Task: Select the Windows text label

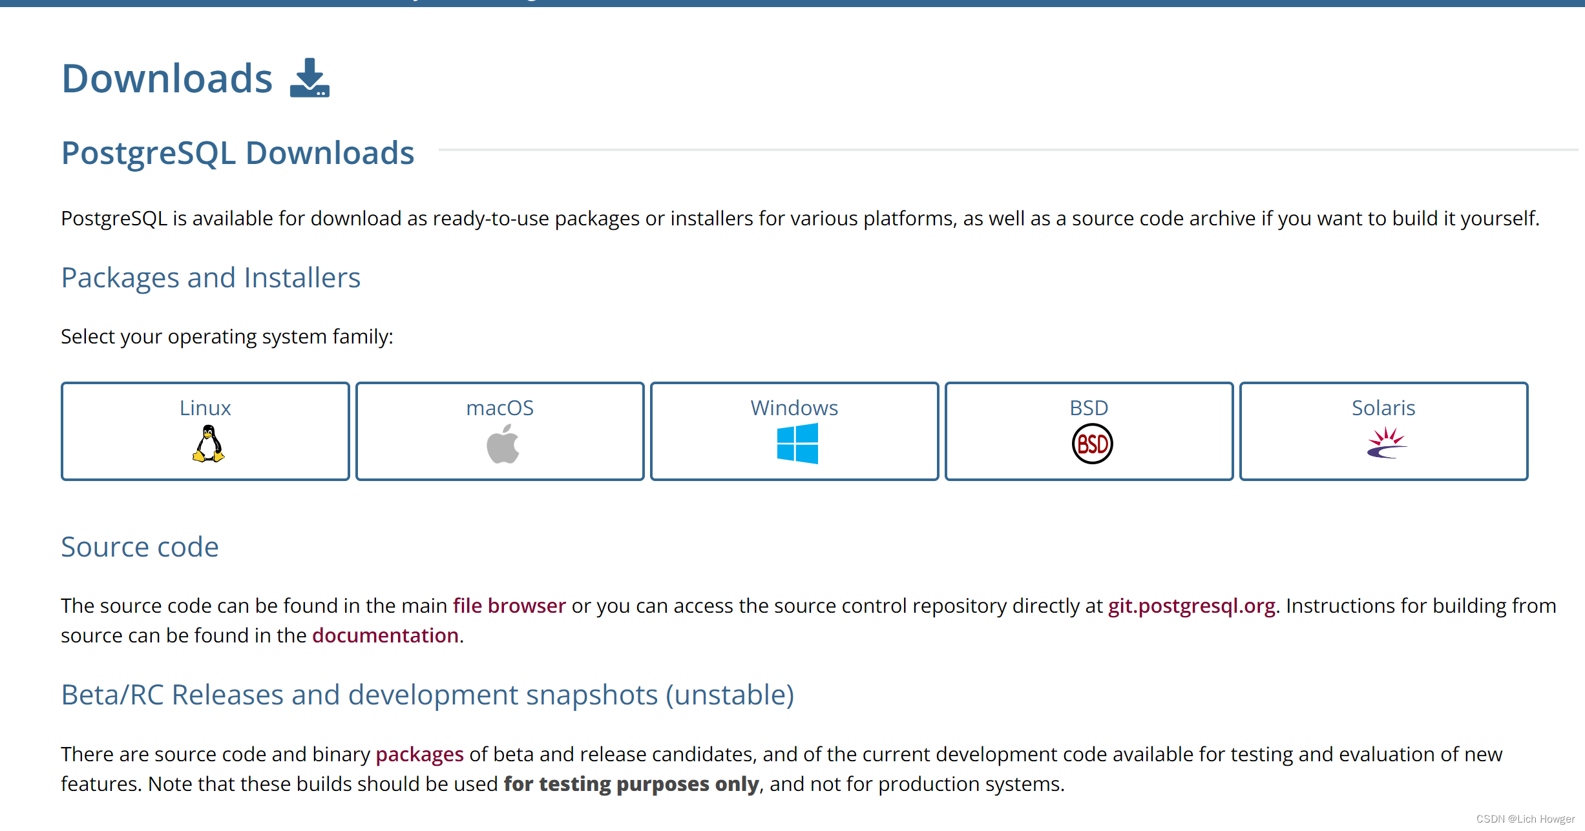Action: (x=794, y=408)
